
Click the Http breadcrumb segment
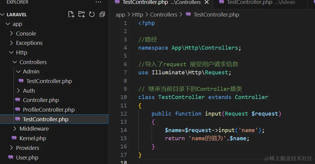138,15
